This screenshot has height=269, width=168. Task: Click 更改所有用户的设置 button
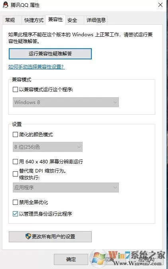[50, 237]
